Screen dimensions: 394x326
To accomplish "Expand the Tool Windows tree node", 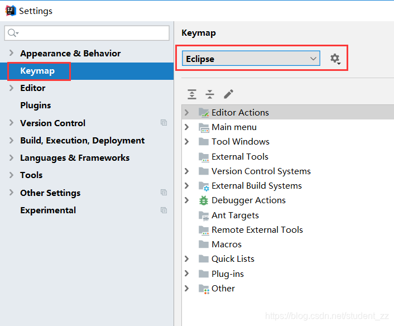I will (x=186, y=142).
